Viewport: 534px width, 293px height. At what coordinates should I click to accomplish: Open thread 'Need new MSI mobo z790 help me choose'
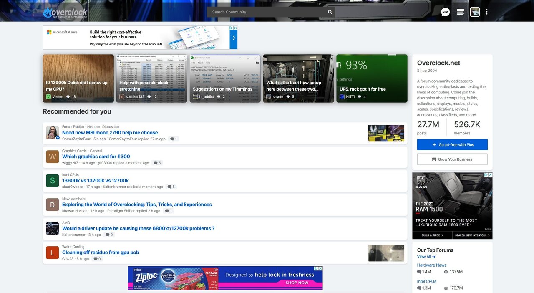(110, 132)
